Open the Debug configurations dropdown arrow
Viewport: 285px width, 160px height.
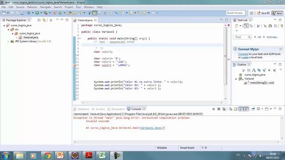point(33,13)
